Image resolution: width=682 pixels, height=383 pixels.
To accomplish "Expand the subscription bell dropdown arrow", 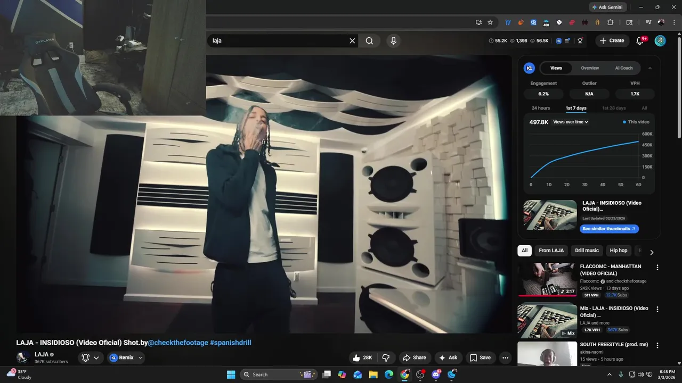I will pyautogui.click(x=96, y=357).
